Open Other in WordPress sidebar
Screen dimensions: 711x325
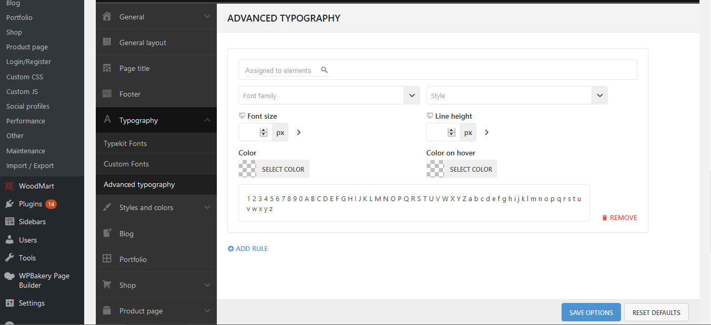click(x=15, y=135)
